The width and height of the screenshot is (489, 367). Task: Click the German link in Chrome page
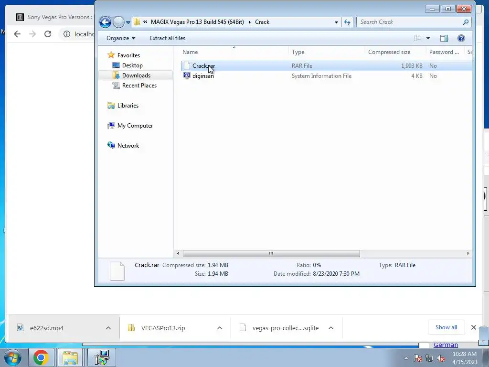pyautogui.click(x=446, y=345)
